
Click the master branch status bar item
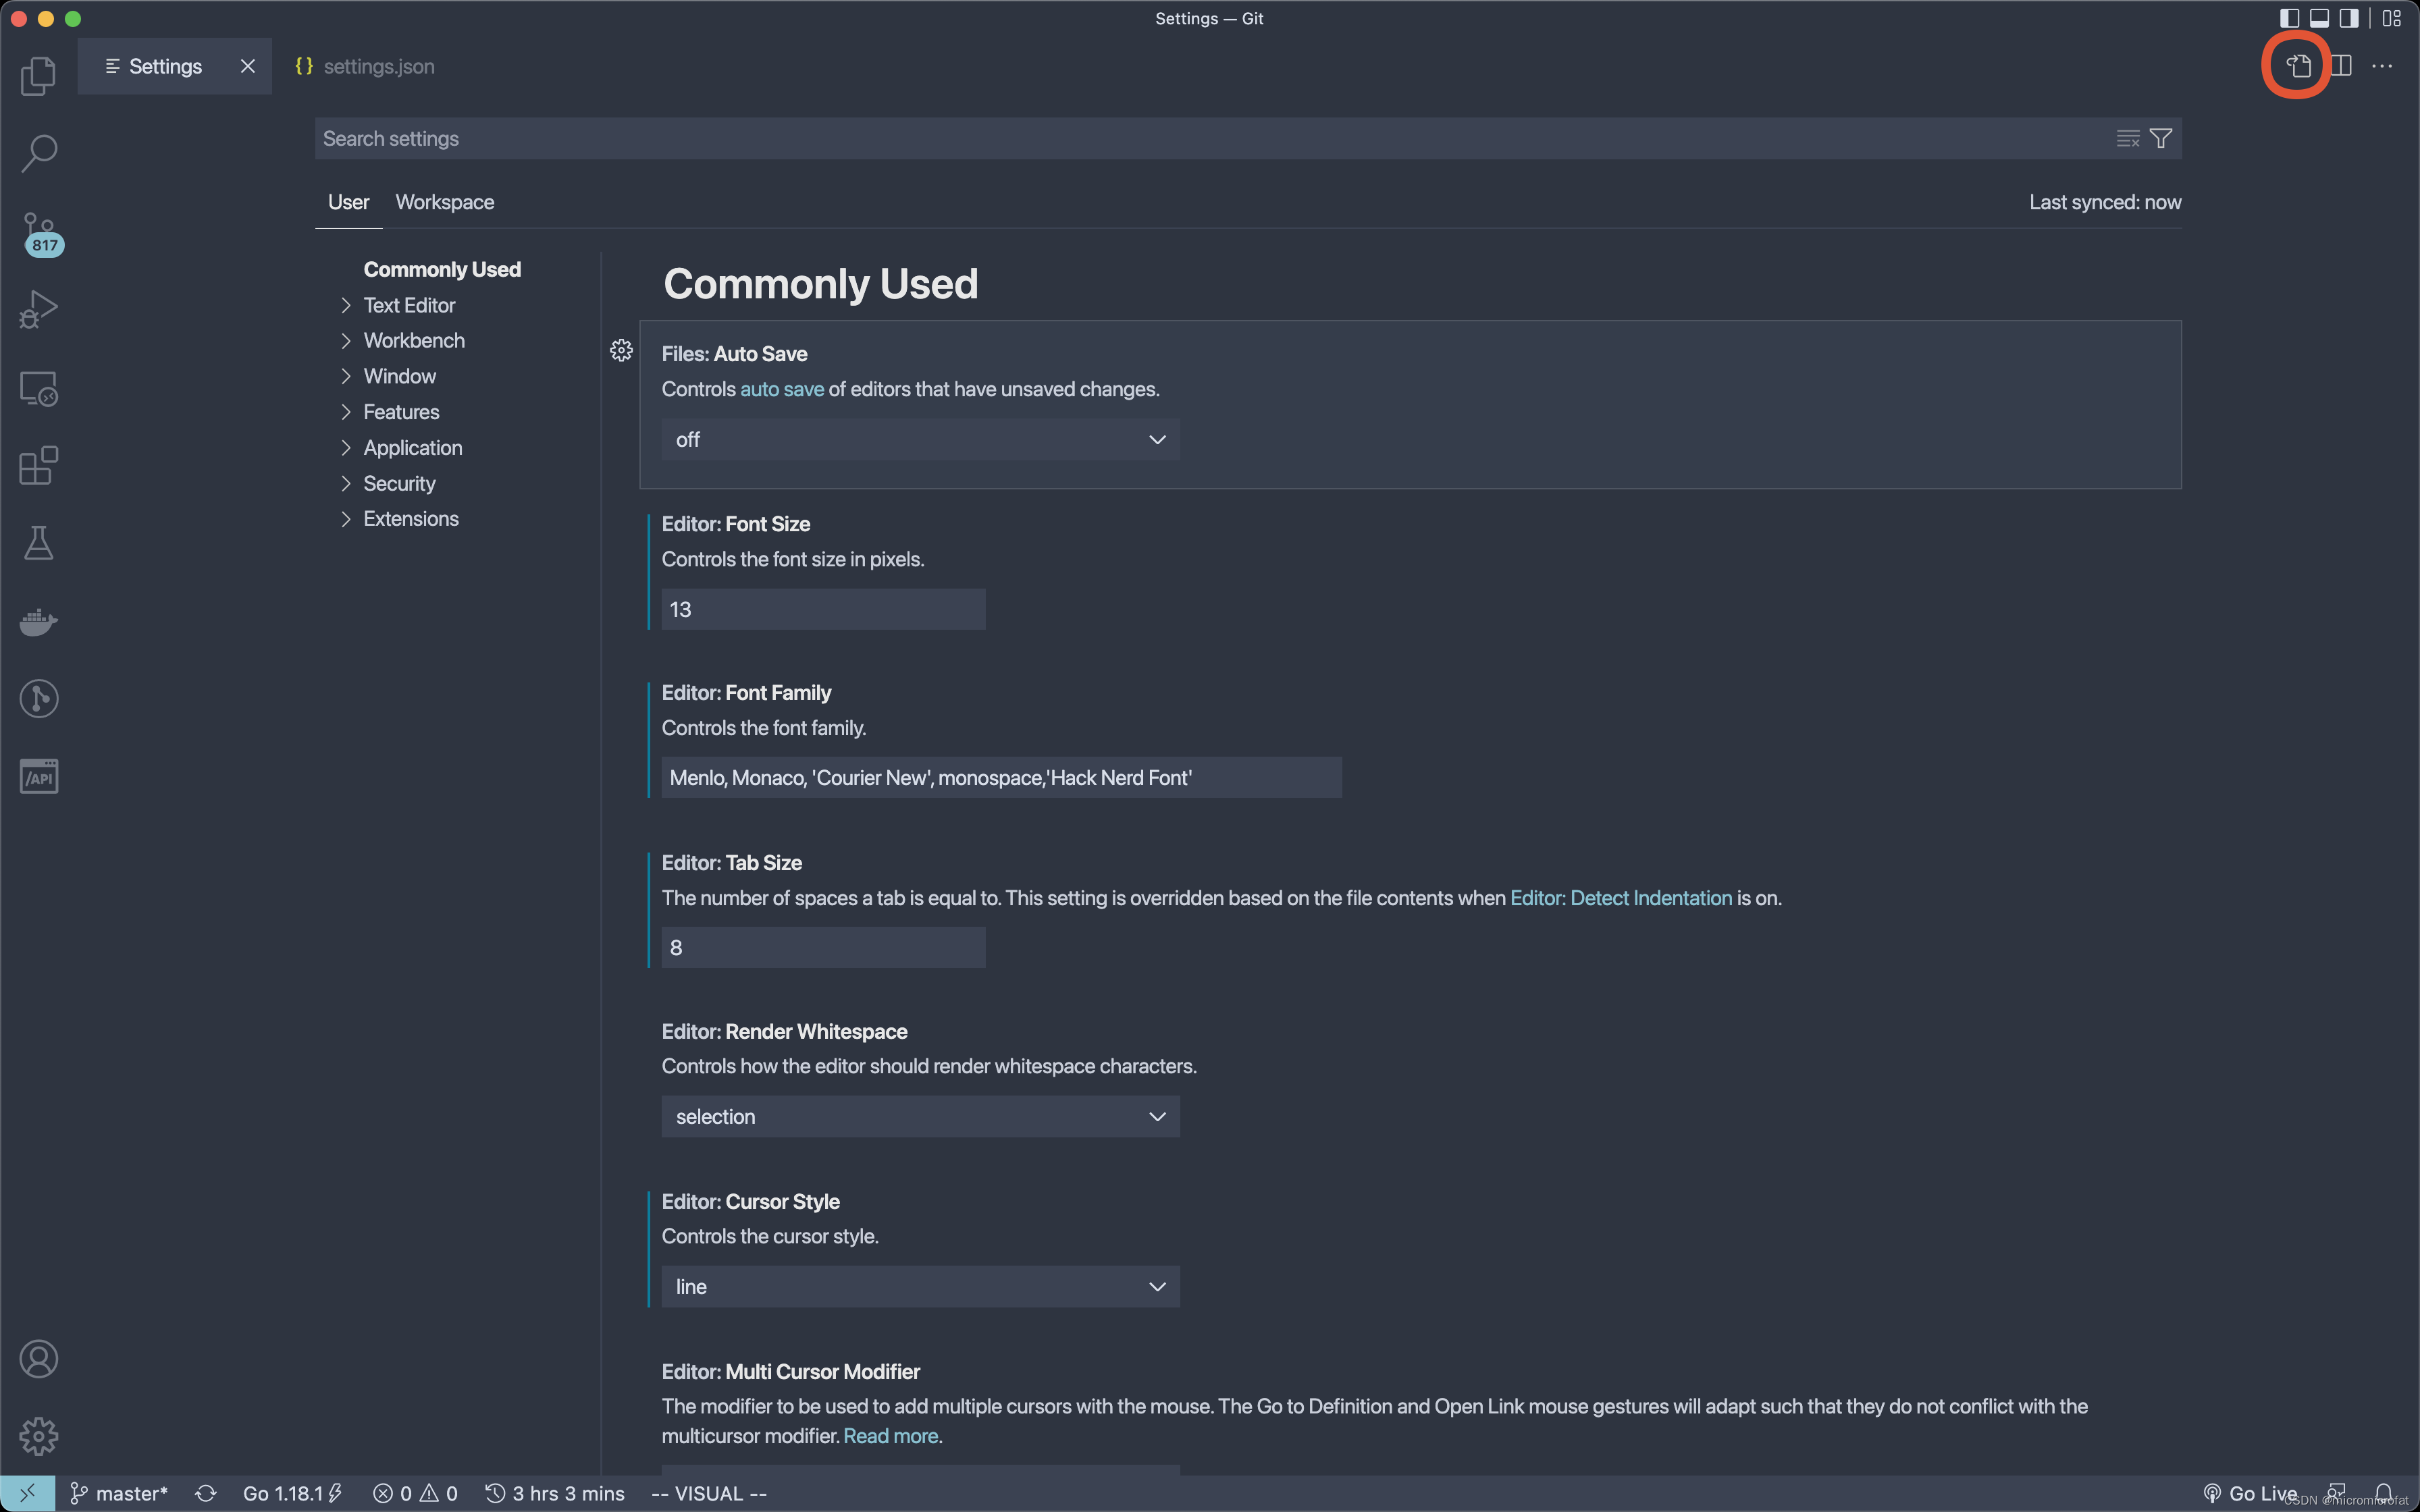point(119,1493)
